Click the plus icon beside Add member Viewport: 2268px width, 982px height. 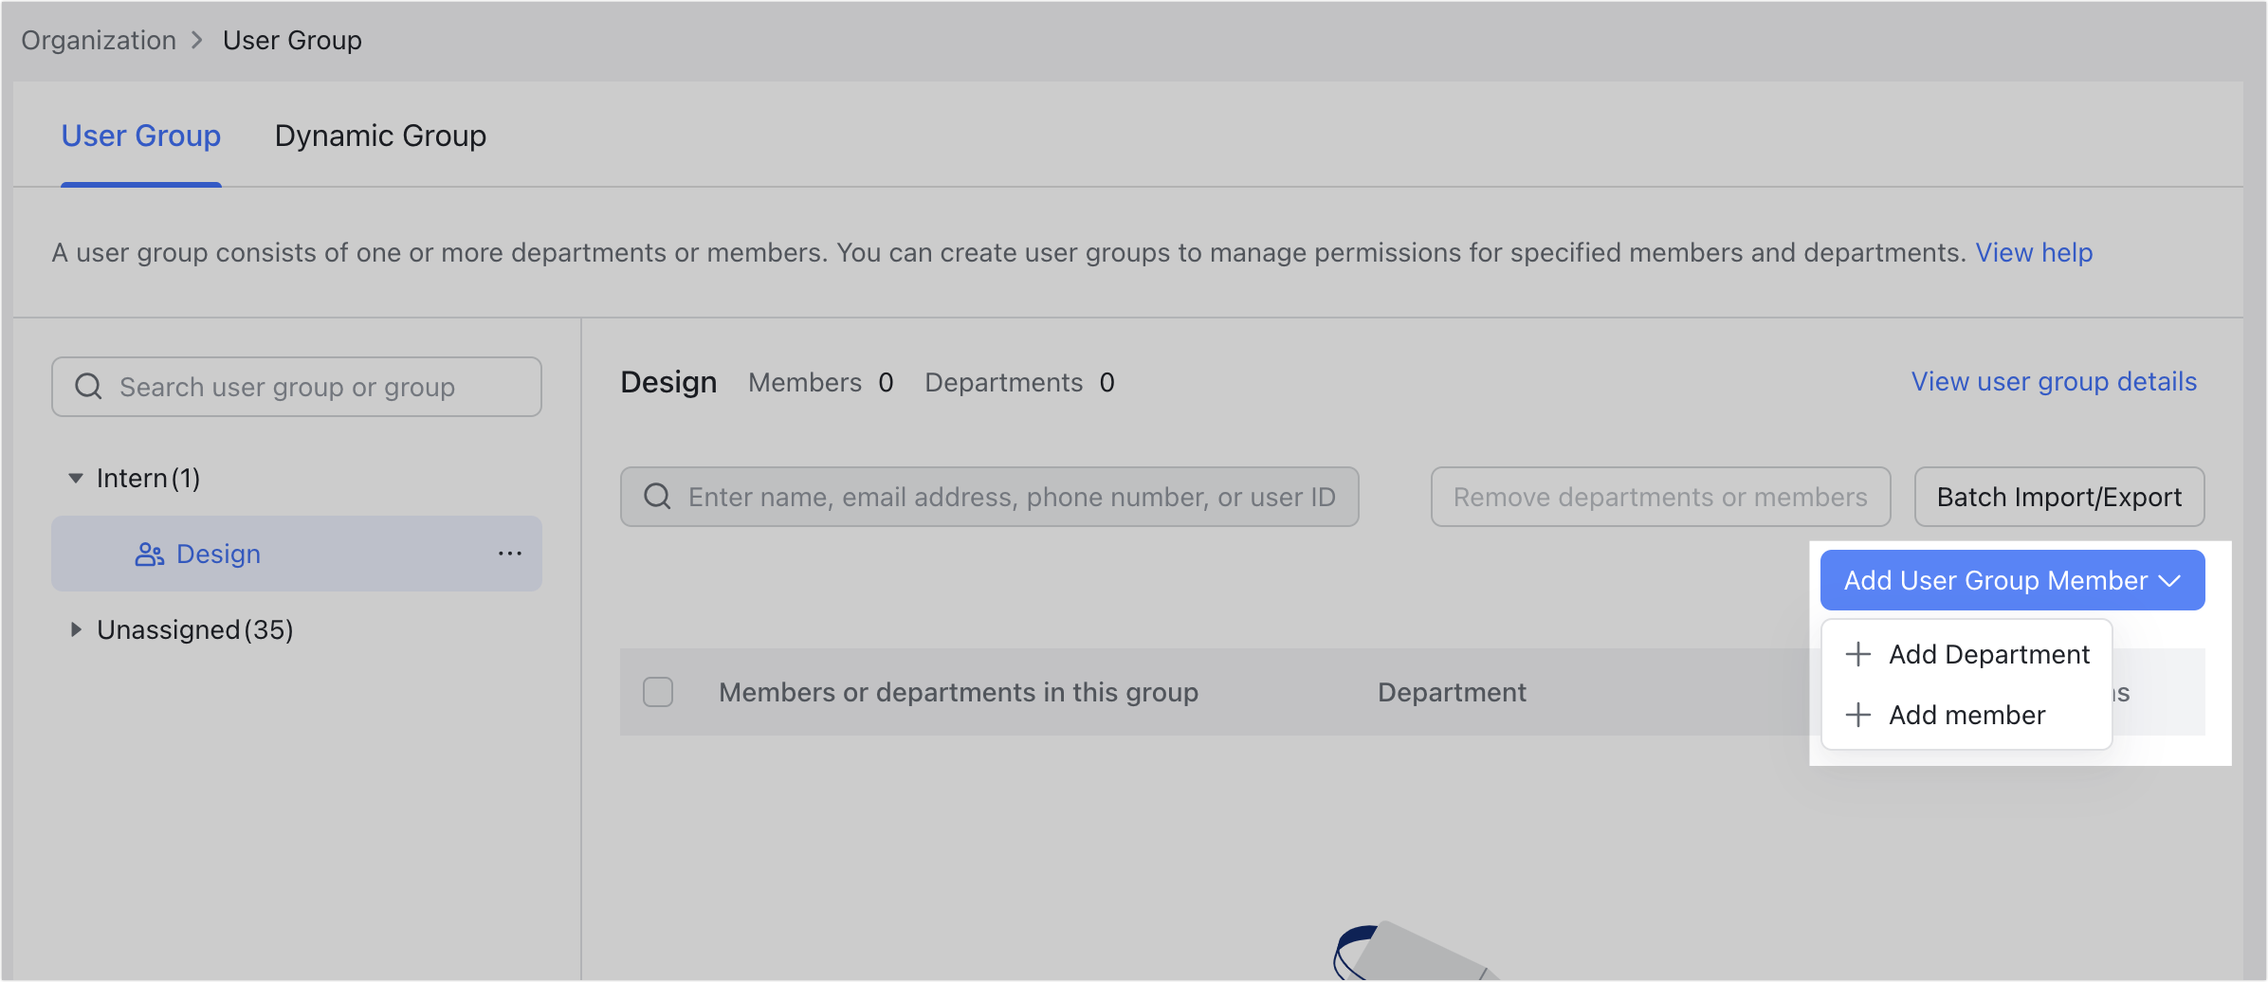coord(1857,715)
